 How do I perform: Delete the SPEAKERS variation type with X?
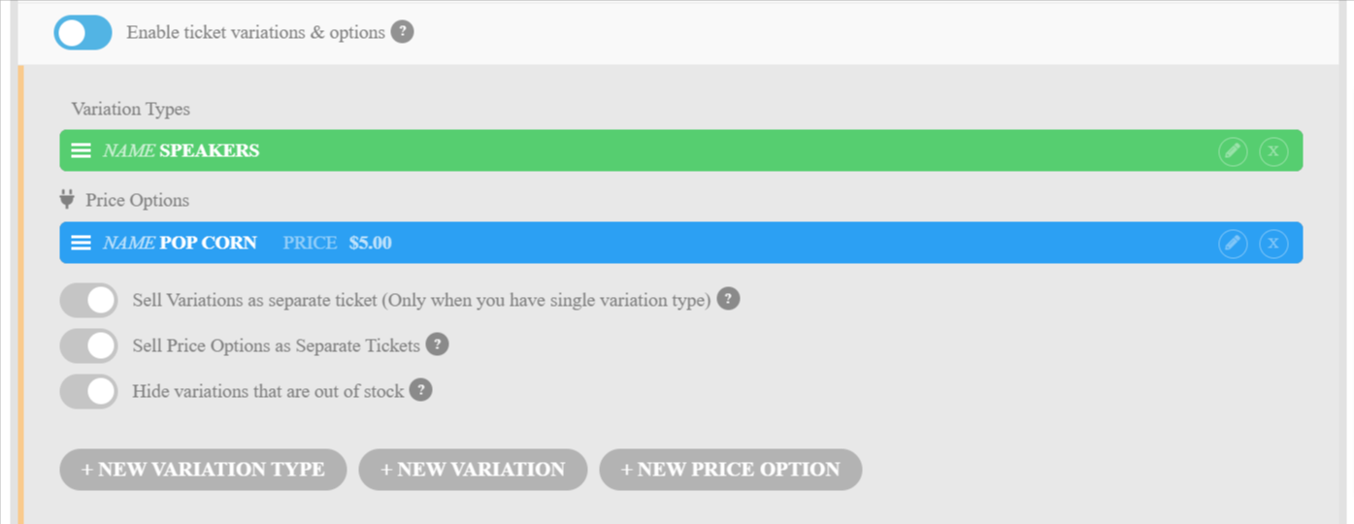point(1273,151)
